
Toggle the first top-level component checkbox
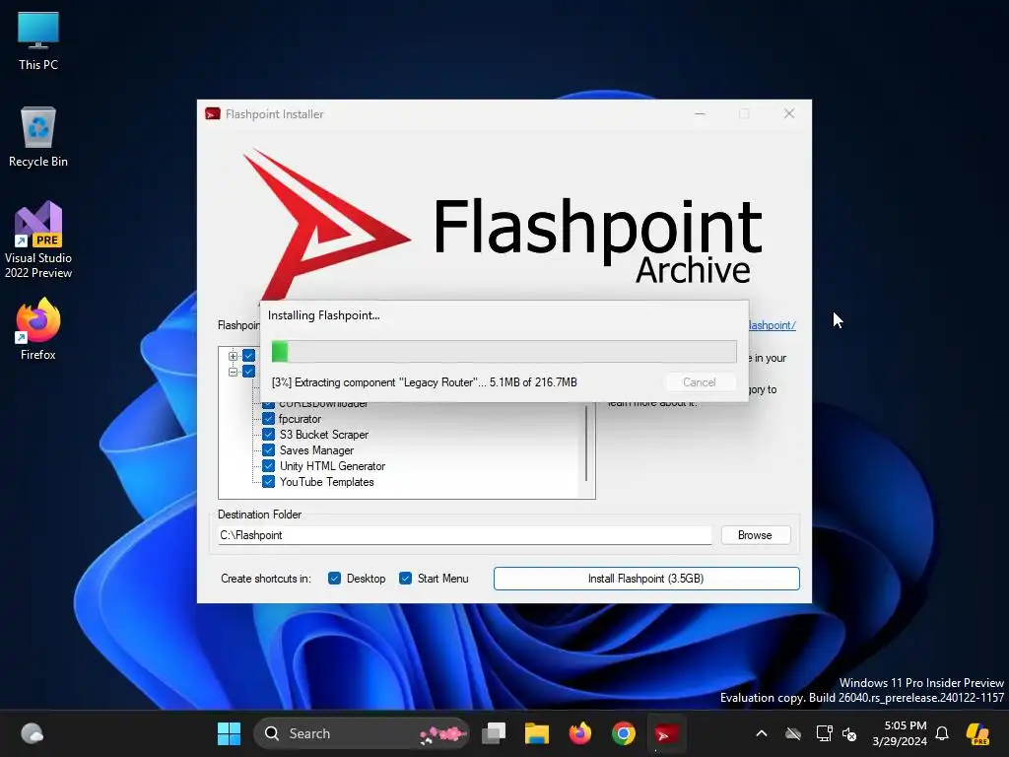[x=249, y=355]
